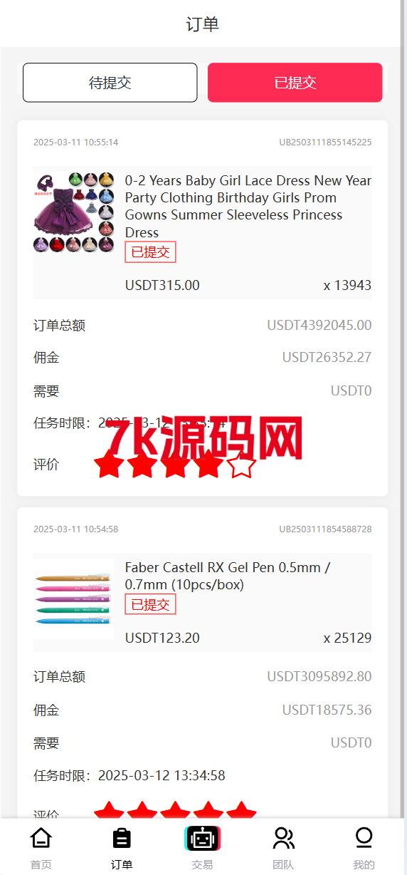Screen dimensions: 407x875
Task: Tap the 订单 clipboard icon in bottom bar
Action: coord(122,838)
